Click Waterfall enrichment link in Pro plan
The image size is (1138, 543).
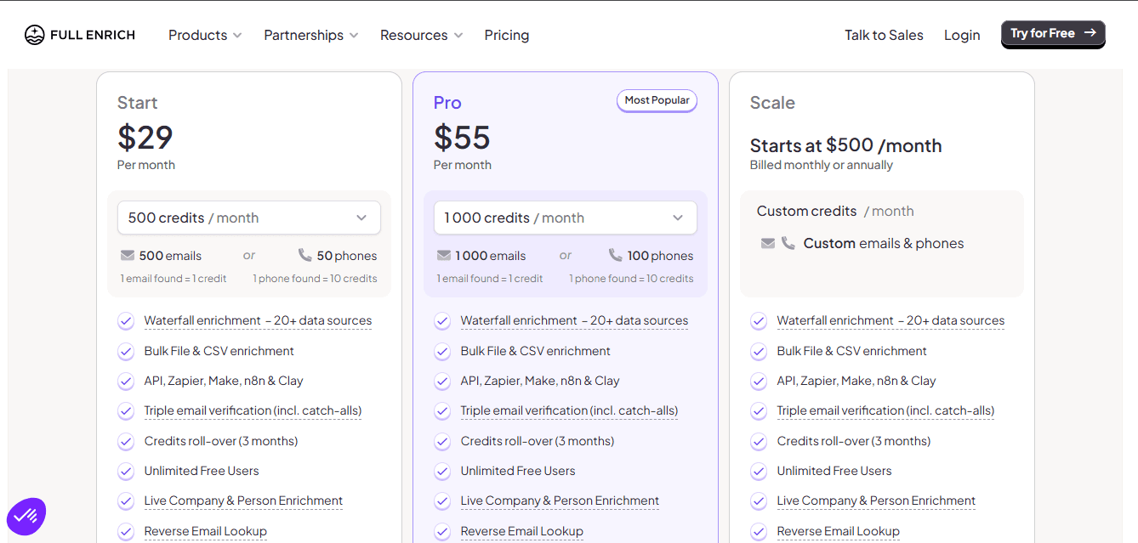click(574, 320)
